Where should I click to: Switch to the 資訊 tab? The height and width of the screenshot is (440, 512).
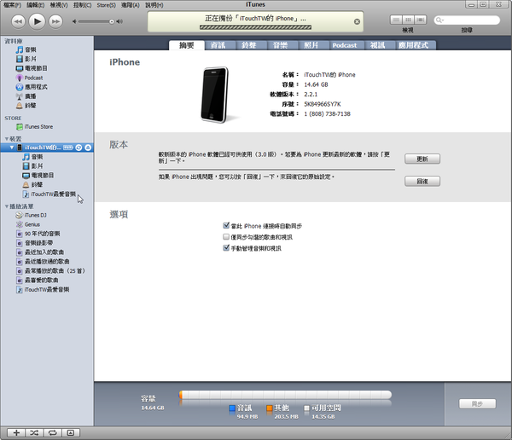click(218, 45)
